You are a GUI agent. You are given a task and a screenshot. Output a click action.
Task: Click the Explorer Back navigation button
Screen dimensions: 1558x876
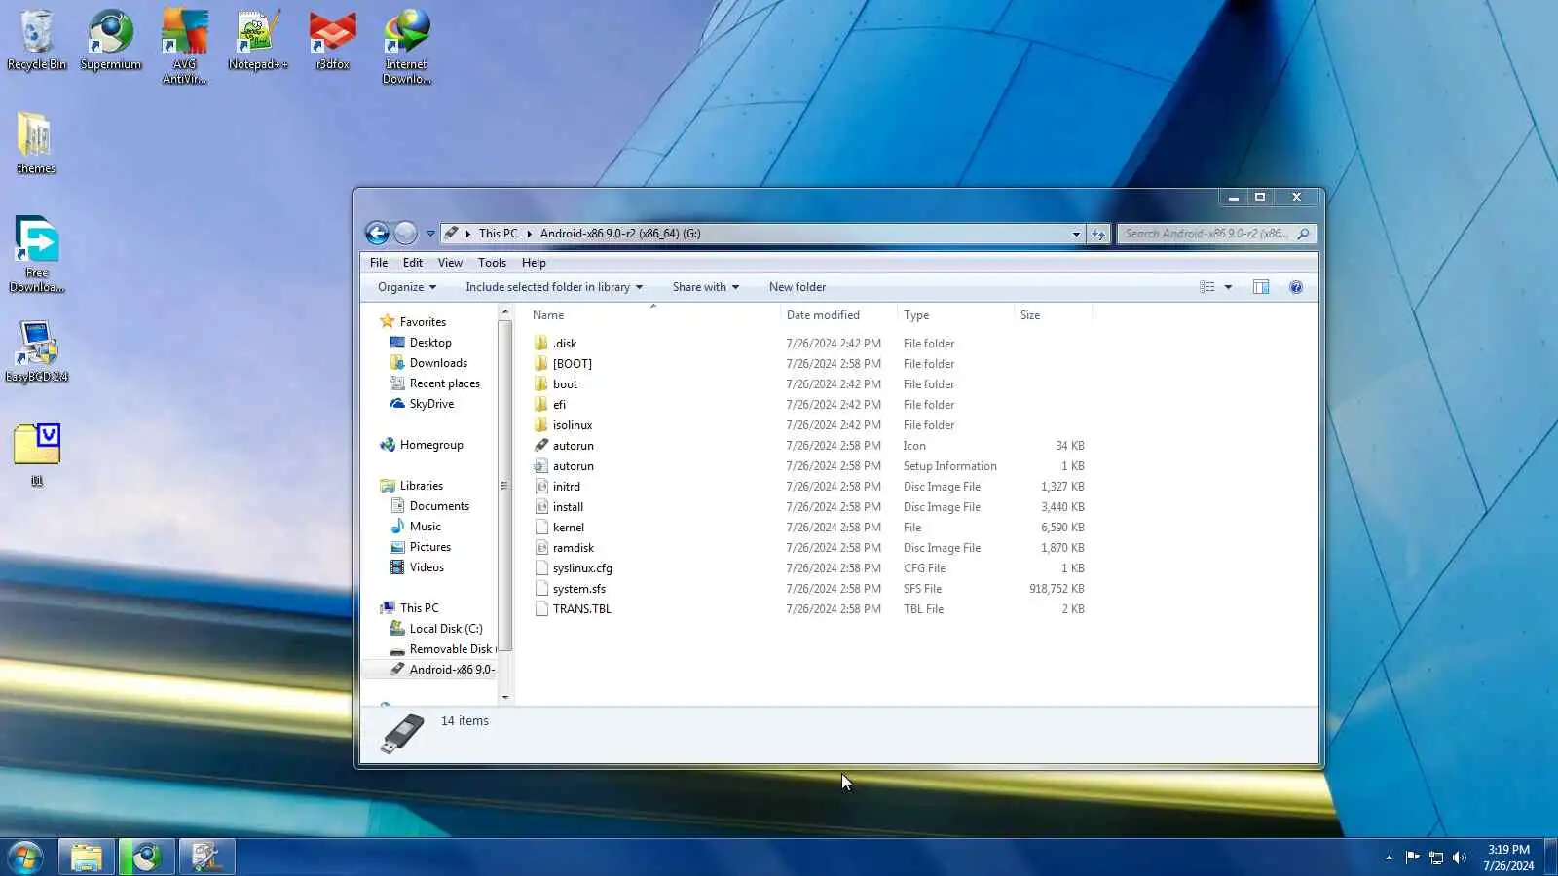pos(377,234)
